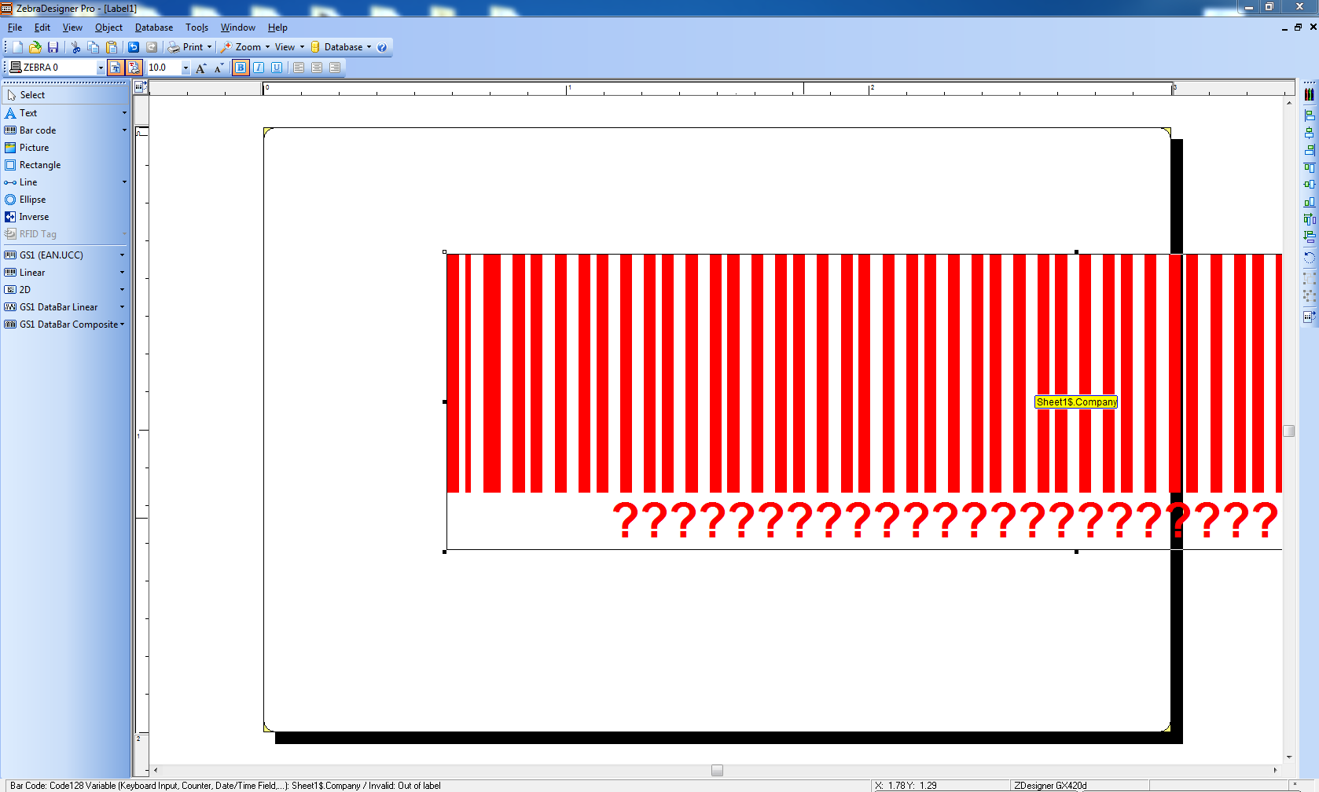Click the Cut scissors icon
1319x792 pixels.
point(75,47)
